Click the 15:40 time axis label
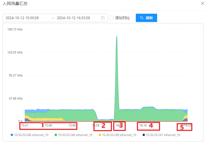Viewport: 205px width, 143px height. pyautogui.click(x=48, y=125)
